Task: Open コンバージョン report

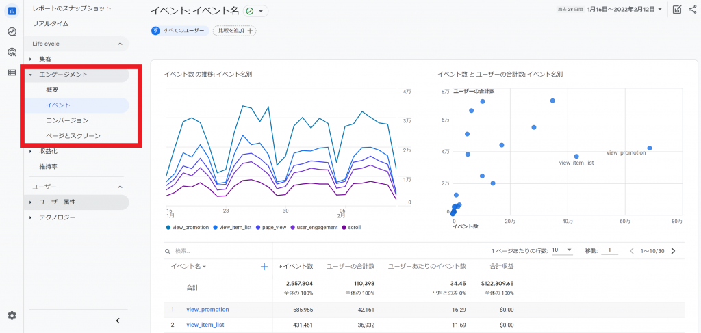Action: (67, 120)
